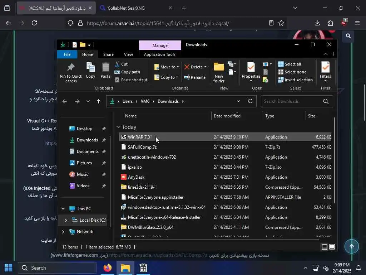Switch to Share ribbon tab
Viewport: 366px width, 275px height.
(x=108, y=54)
